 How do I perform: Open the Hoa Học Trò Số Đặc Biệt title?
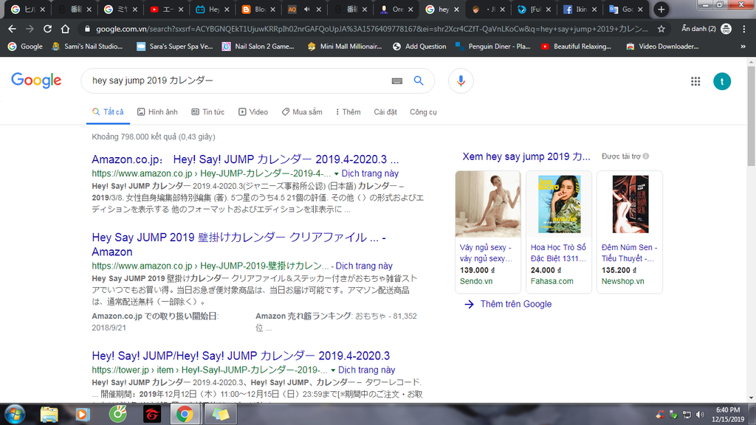click(558, 253)
